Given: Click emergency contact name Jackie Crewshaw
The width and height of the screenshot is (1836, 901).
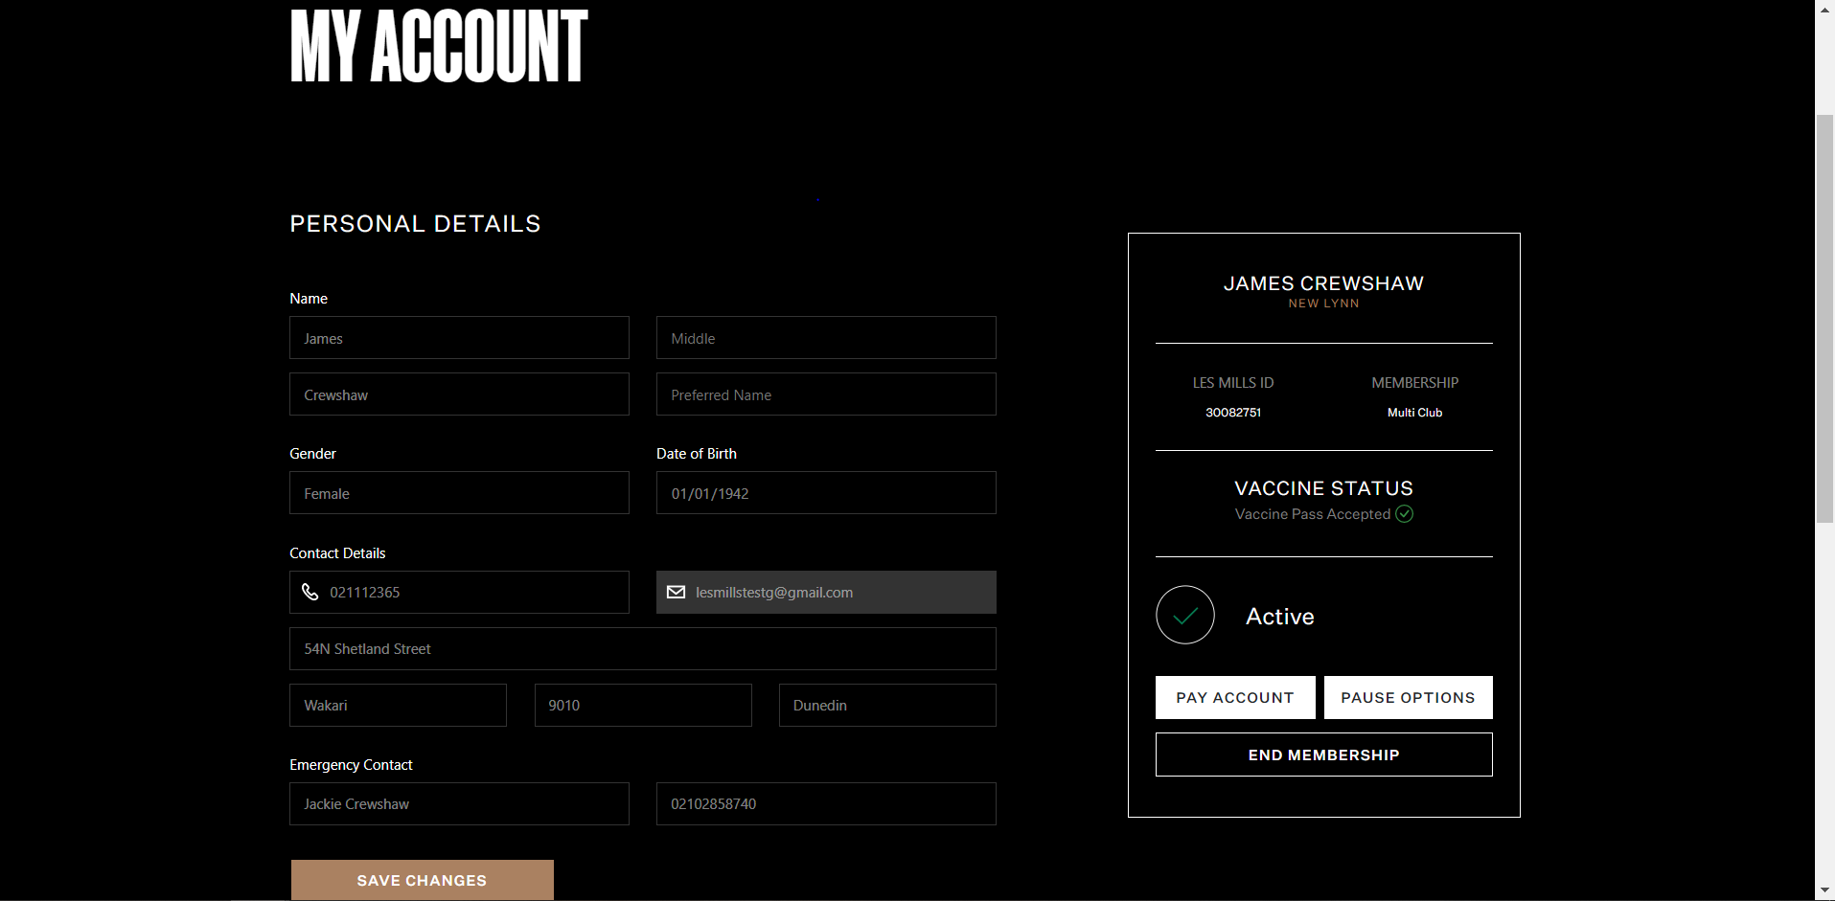Looking at the screenshot, I should 460,803.
